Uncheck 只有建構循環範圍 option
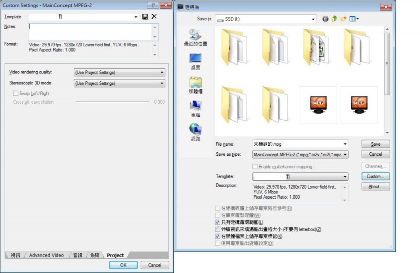Viewport: 420px width, 273px height. click(217, 222)
